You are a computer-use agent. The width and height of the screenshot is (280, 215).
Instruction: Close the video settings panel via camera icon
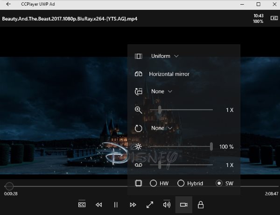184,205
